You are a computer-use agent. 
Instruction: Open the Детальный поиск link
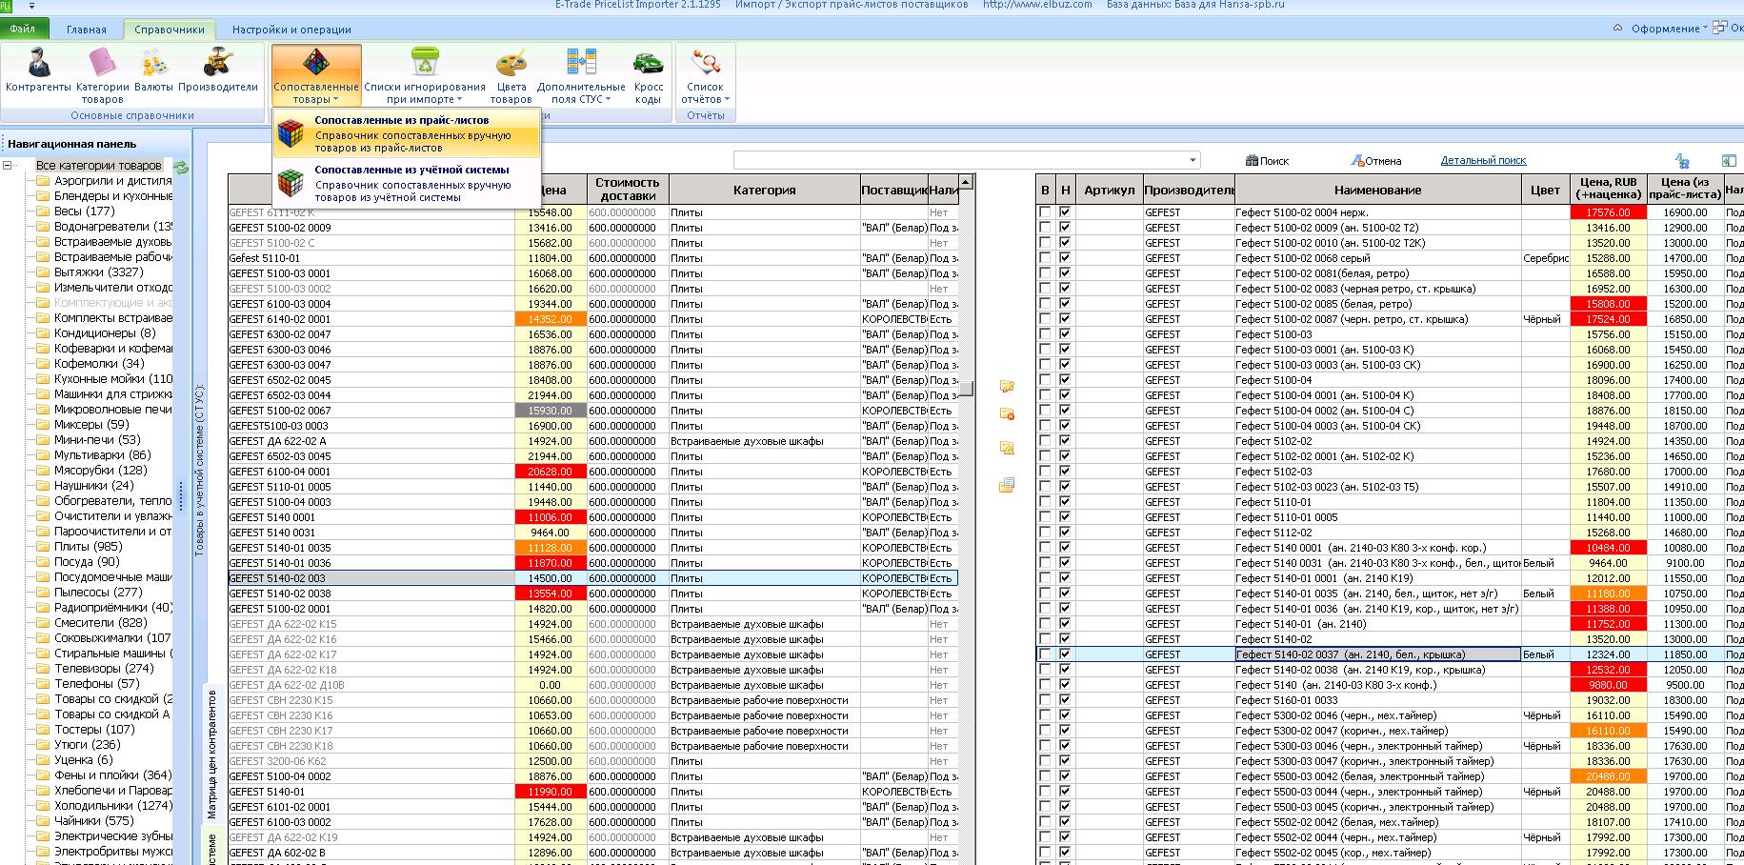tap(1483, 160)
